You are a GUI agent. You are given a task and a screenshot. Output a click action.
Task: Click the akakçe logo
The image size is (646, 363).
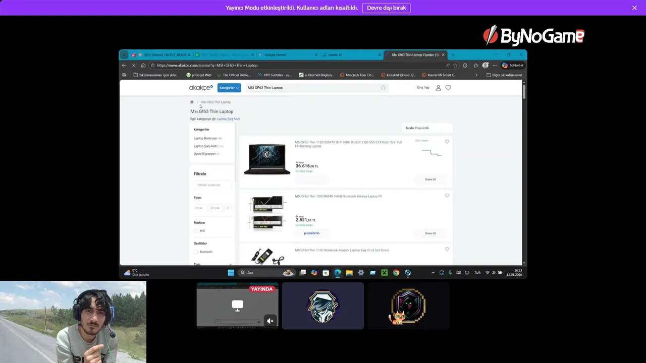(x=201, y=88)
